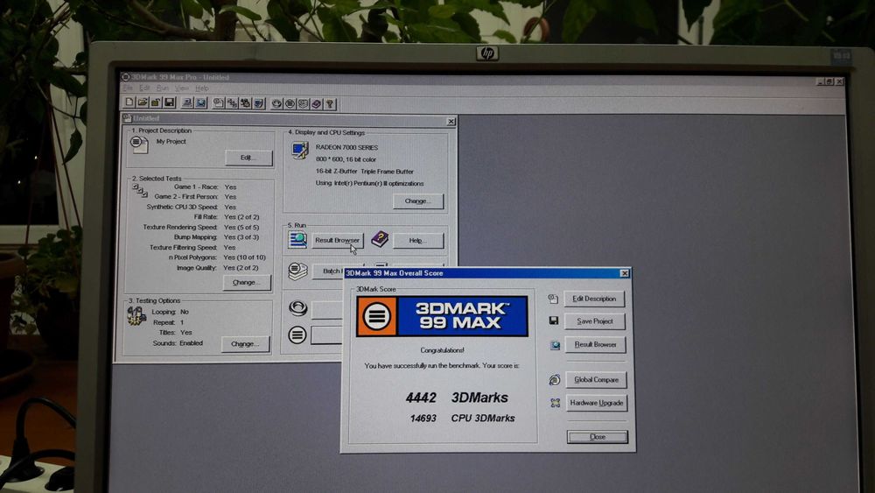Image resolution: width=875 pixels, height=493 pixels.
Task: Click RADEON 7000 SERIES text
Action: pos(346,147)
